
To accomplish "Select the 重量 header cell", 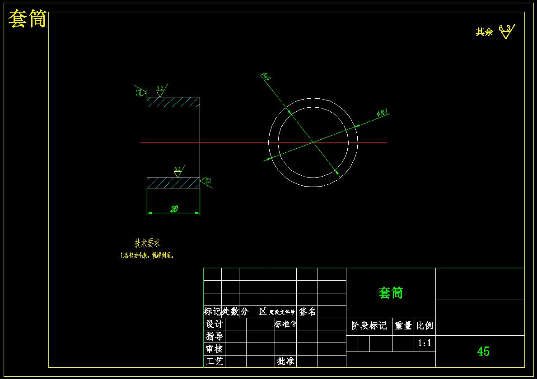I will coord(403,326).
